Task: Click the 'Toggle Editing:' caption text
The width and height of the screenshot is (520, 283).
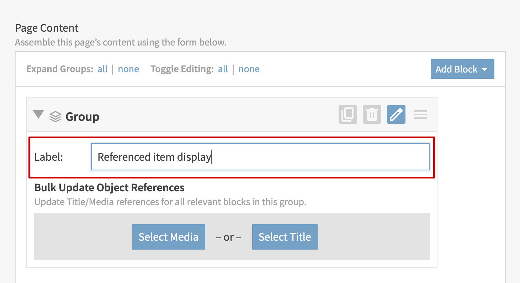Action: pos(182,69)
